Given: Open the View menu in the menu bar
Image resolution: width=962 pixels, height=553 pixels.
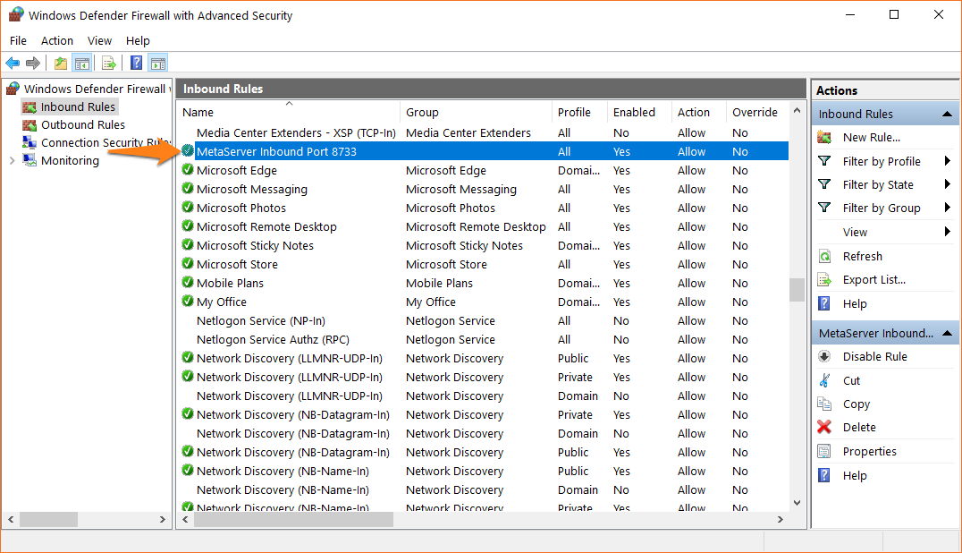Looking at the screenshot, I should coord(99,40).
